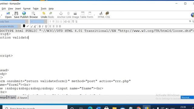Image resolution: width=194 pixels, height=109 pixels.
Task: Open the Edit menu
Action: pyautogui.click(x=4, y=9)
